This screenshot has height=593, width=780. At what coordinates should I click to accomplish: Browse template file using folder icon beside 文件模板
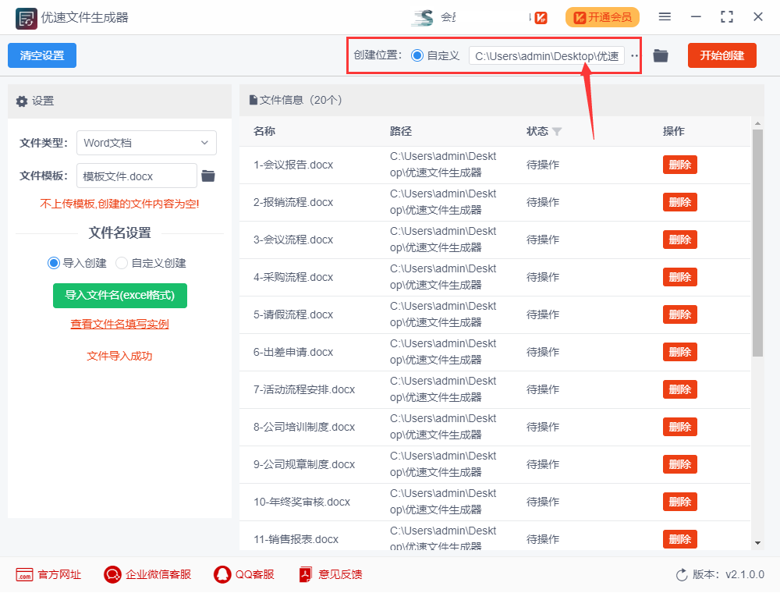coord(207,176)
